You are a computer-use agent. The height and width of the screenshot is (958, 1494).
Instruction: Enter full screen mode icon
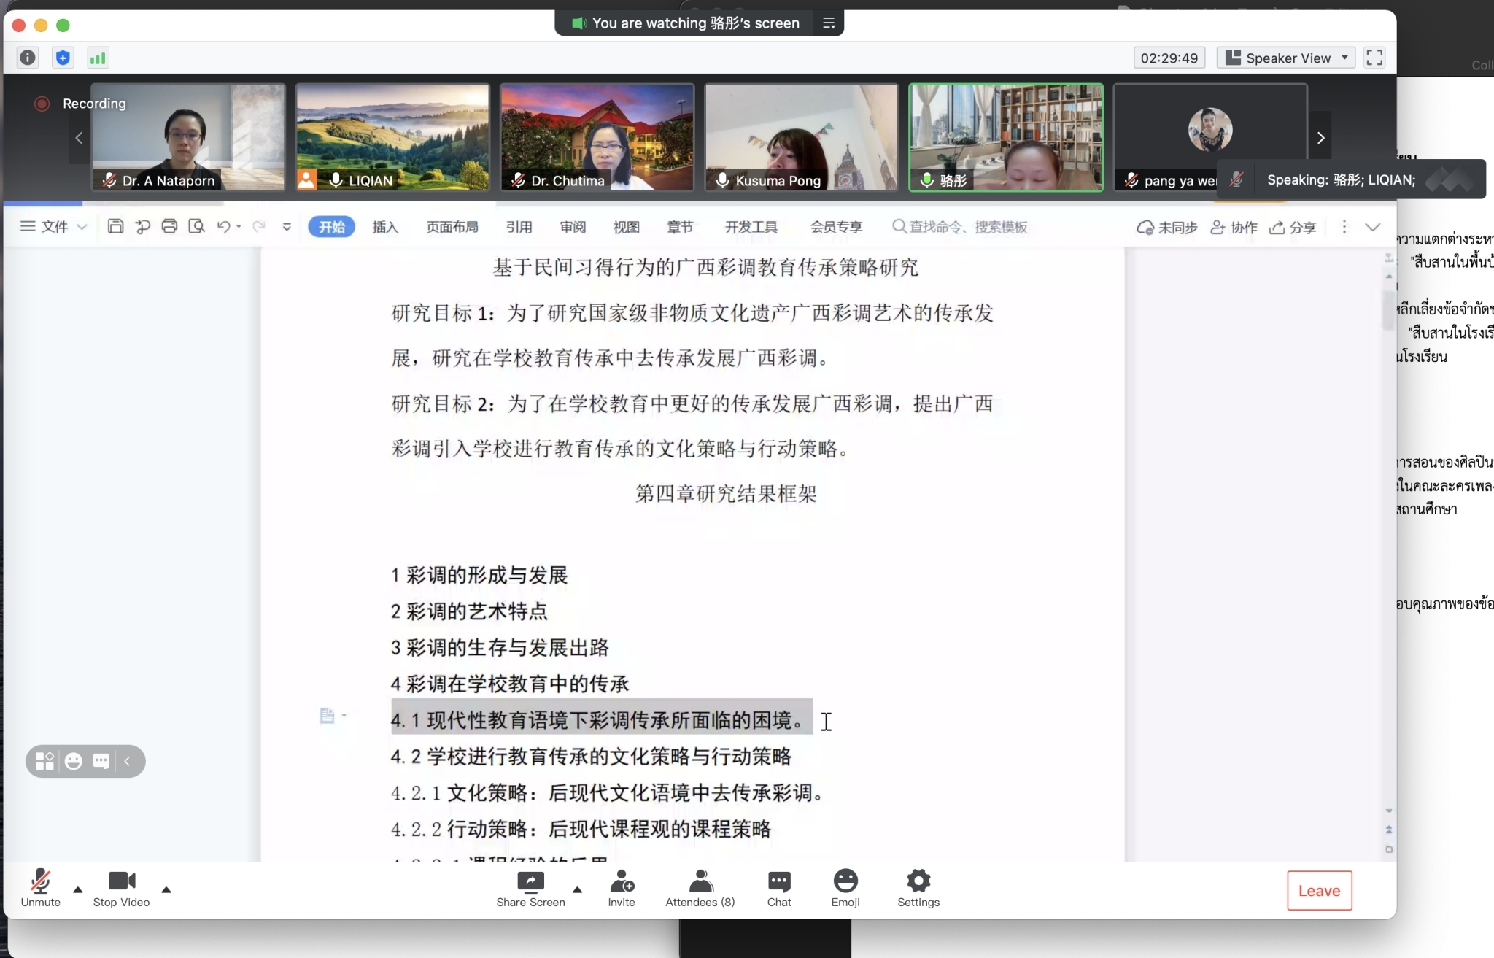(x=1374, y=58)
